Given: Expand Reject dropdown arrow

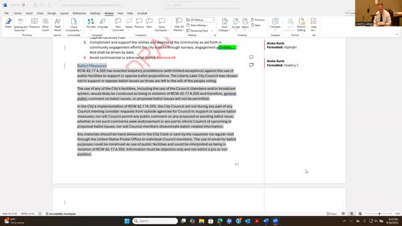Looking at the screenshot, I should (245, 31).
